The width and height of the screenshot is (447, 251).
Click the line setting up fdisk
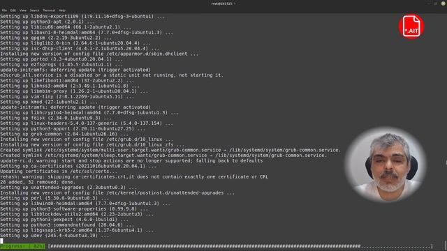coord(56,118)
